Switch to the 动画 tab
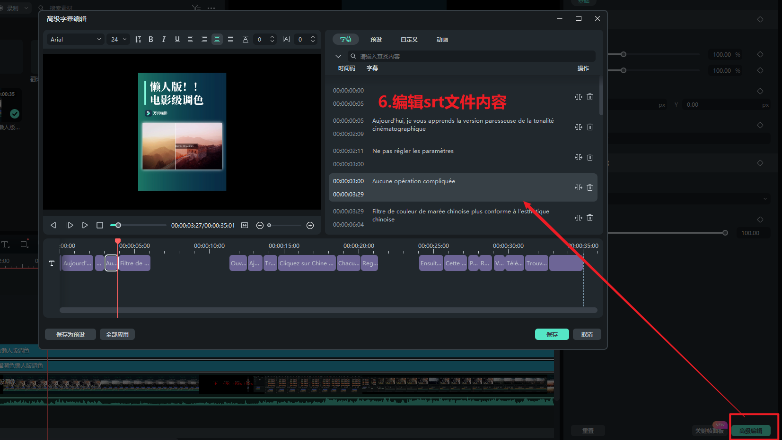782x440 pixels. pyautogui.click(x=442, y=39)
